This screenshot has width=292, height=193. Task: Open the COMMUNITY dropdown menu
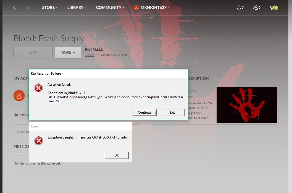click(110, 7)
